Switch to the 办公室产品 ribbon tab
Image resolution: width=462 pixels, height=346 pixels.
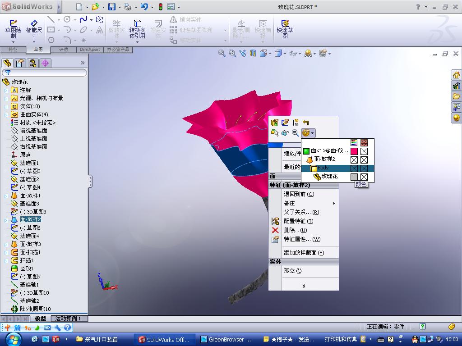click(118, 50)
